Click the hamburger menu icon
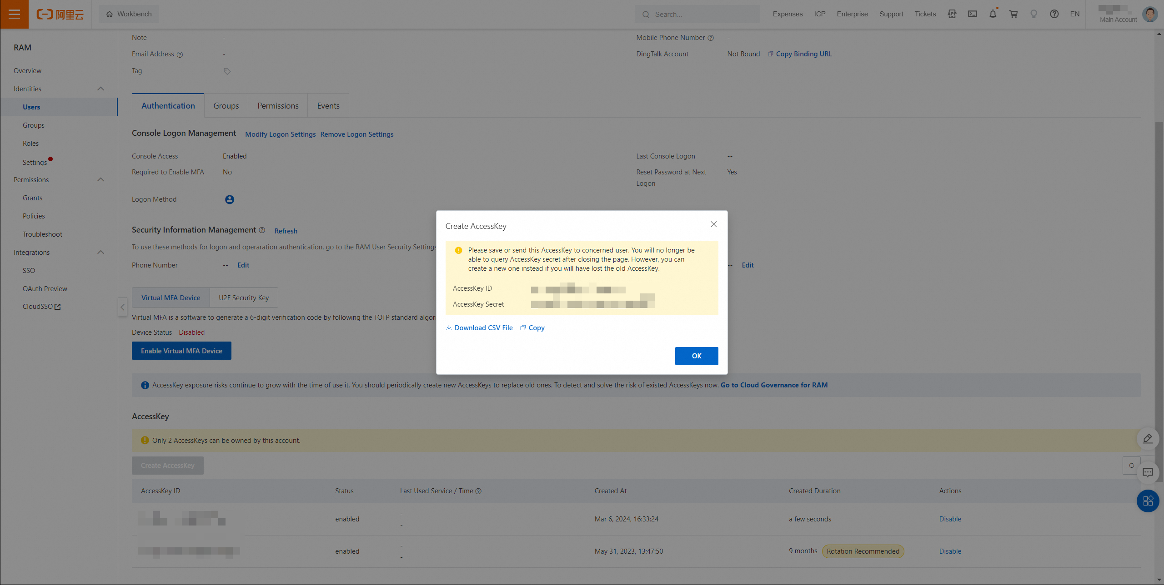The image size is (1164, 585). click(14, 14)
